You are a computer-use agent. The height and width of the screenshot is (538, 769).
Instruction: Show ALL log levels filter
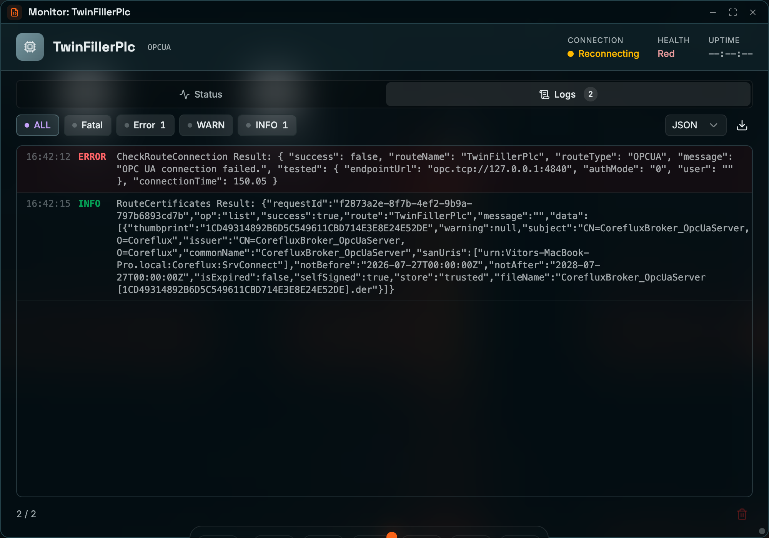click(38, 125)
